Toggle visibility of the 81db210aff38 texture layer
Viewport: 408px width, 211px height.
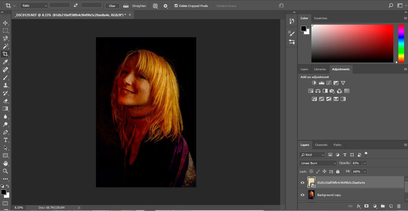(x=302, y=182)
